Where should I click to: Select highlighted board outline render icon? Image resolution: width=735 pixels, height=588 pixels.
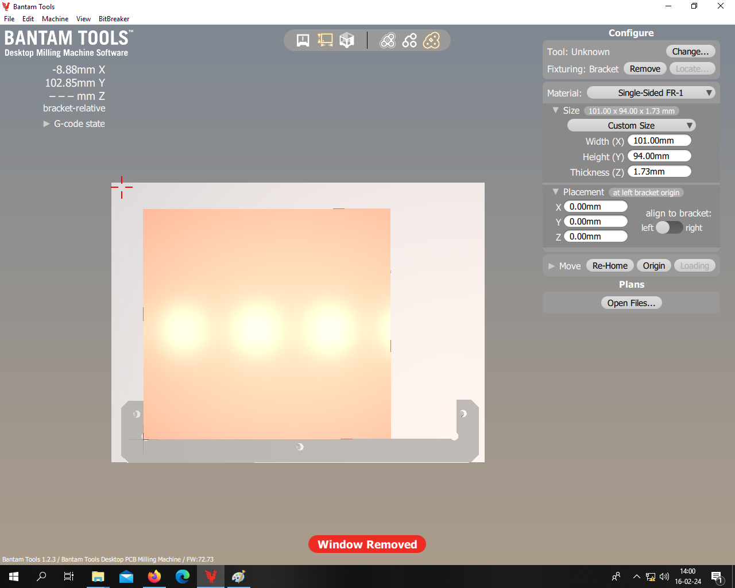tap(431, 40)
